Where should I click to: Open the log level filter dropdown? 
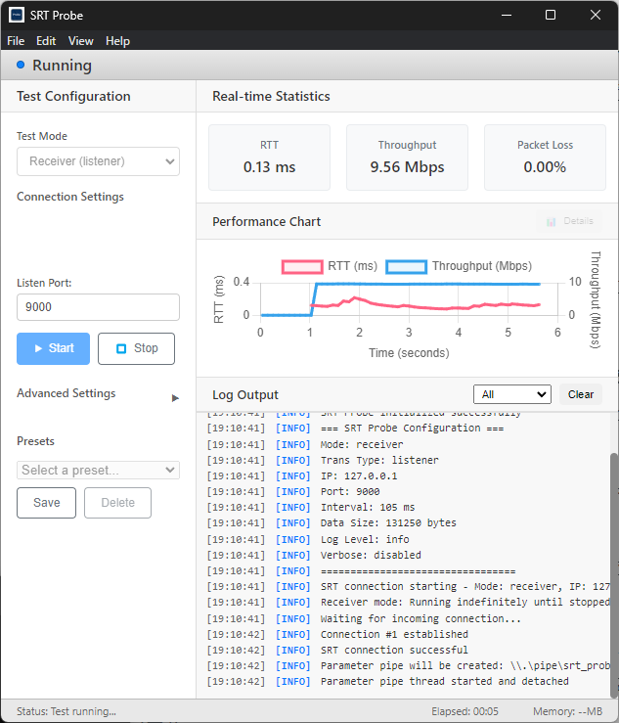511,394
